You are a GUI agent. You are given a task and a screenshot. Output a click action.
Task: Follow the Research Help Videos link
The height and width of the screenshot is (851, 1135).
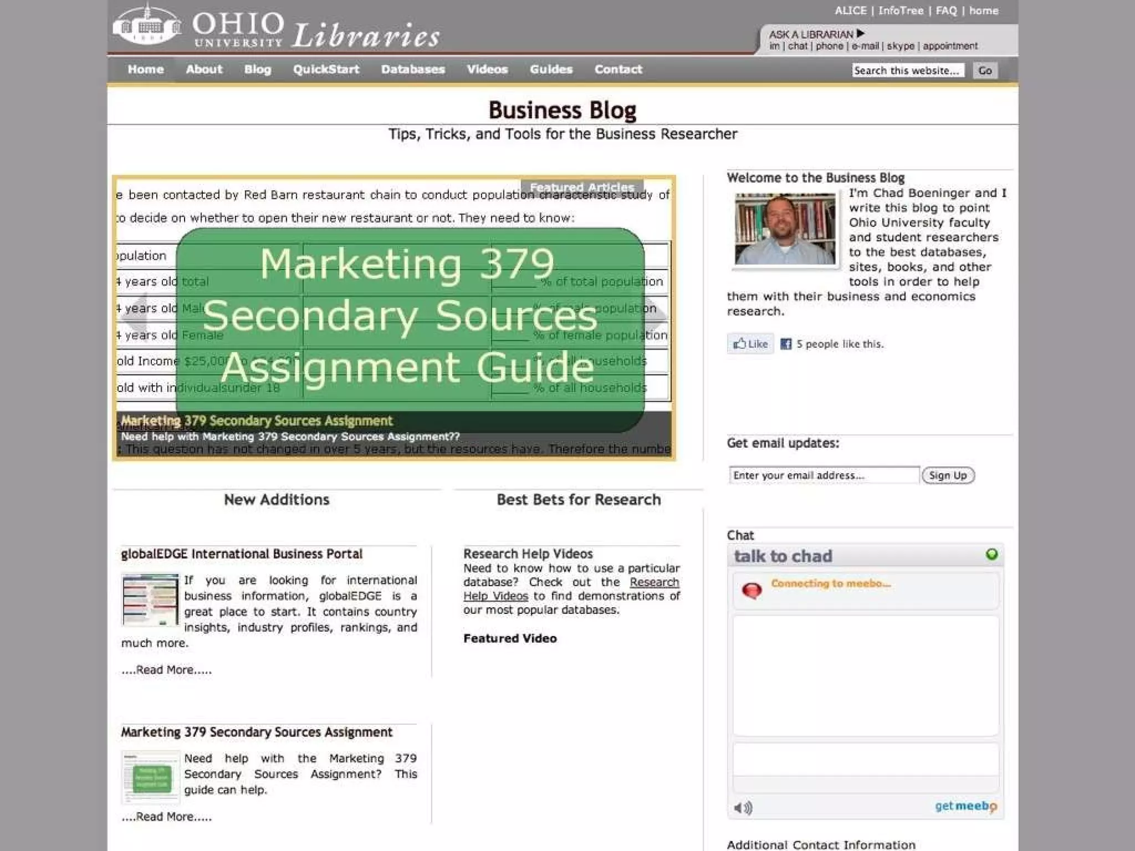click(654, 582)
